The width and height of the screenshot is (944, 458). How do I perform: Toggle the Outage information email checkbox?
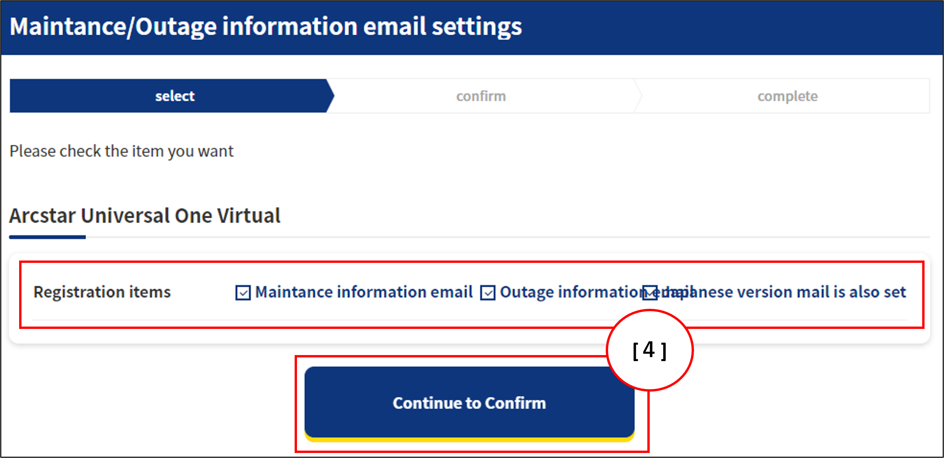(488, 293)
